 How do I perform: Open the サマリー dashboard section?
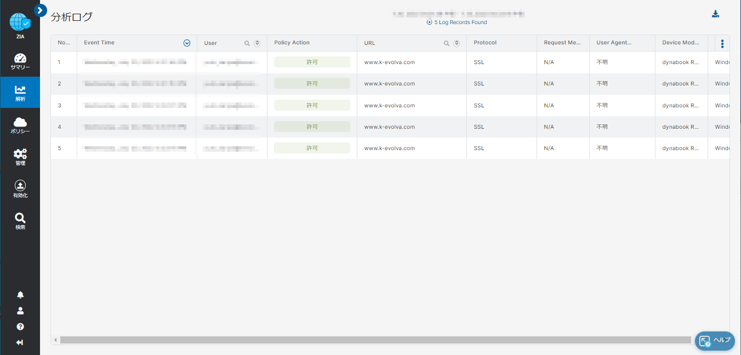tap(20, 61)
